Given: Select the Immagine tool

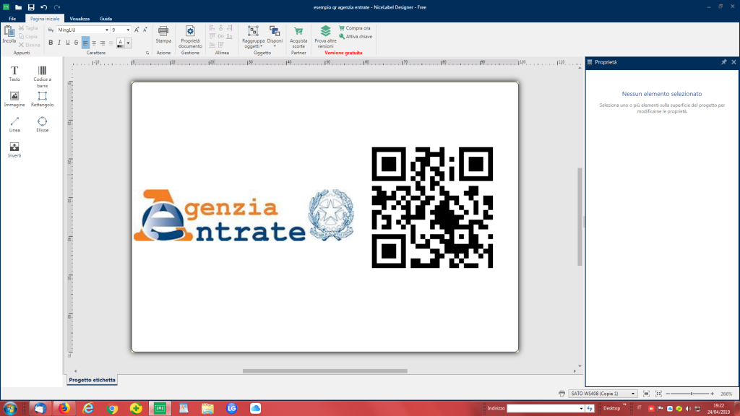Looking at the screenshot, I should (14, 99).
